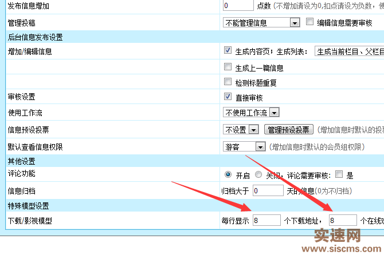This screenshot has width=384, height=255.
Task: Select the 关闭 comment radio button
Action: tap(258, 174)
